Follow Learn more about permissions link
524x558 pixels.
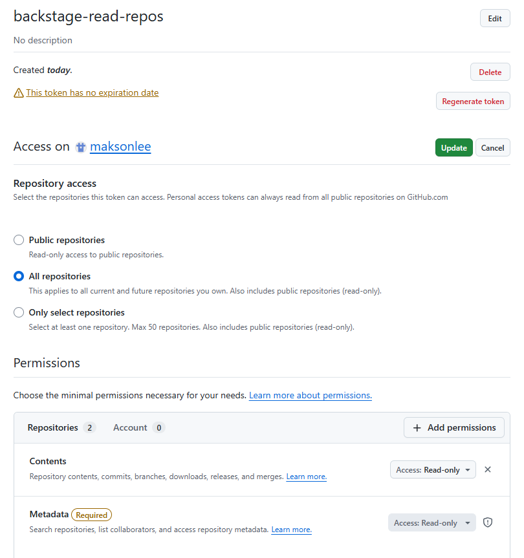[x=310, y=395]
